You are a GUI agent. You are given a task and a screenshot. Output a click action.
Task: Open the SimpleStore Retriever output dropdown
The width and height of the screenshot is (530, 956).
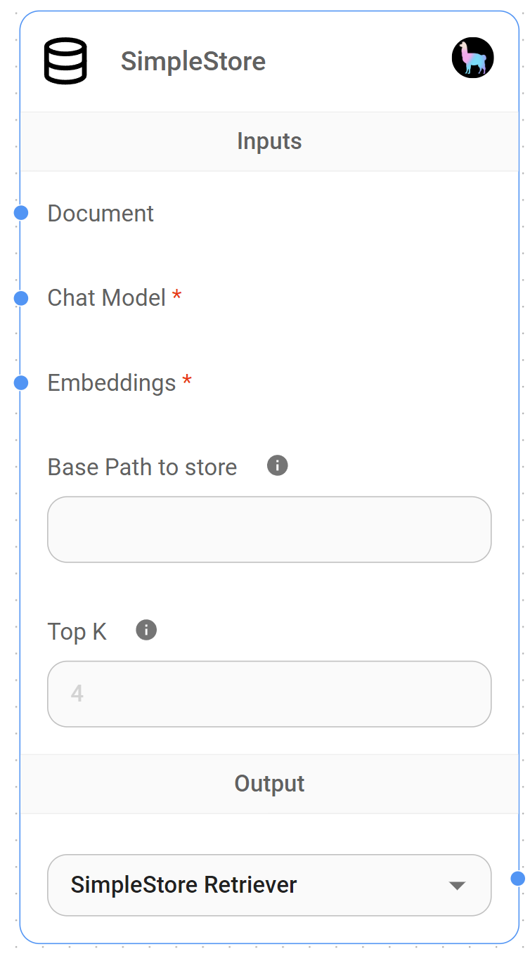[x=269, y=885]
